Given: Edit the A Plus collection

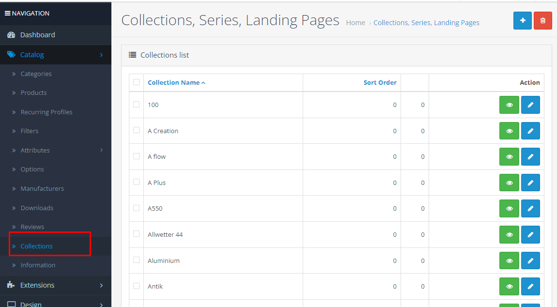Looking at the screenshot, I should 530,183.
